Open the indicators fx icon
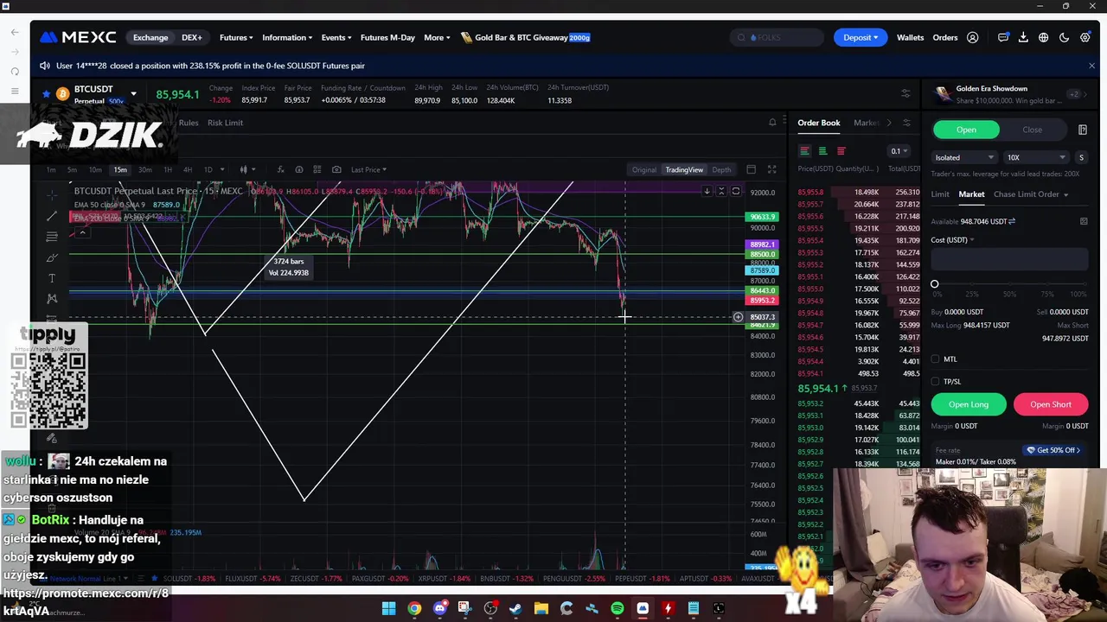This screenshot has width=1107, height=622. [x=280, y=169]
